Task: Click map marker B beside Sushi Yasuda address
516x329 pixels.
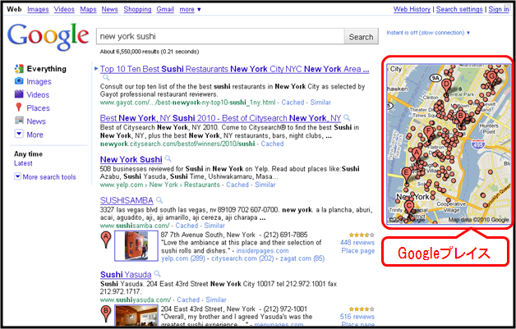Action: [106, 313]
